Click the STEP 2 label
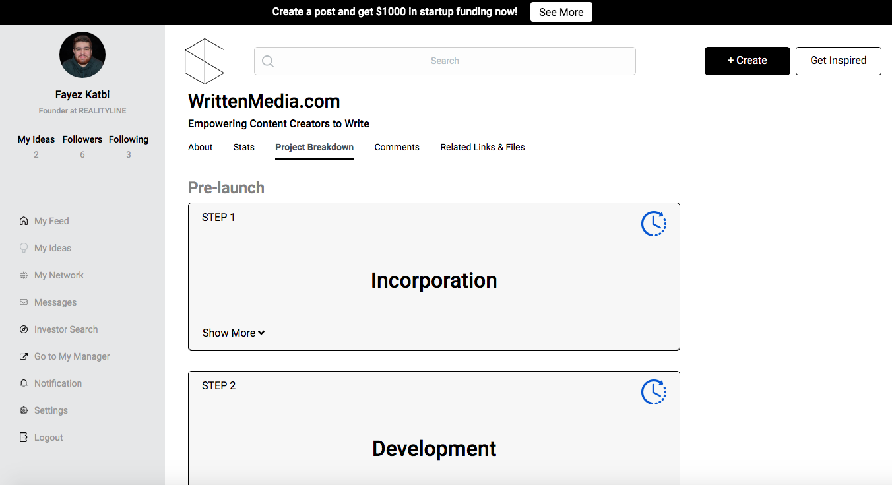The width and height of the screenshot is (892, 485). (218, 385)
